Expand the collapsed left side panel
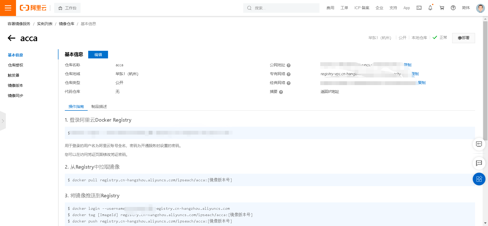 (3, 121)
